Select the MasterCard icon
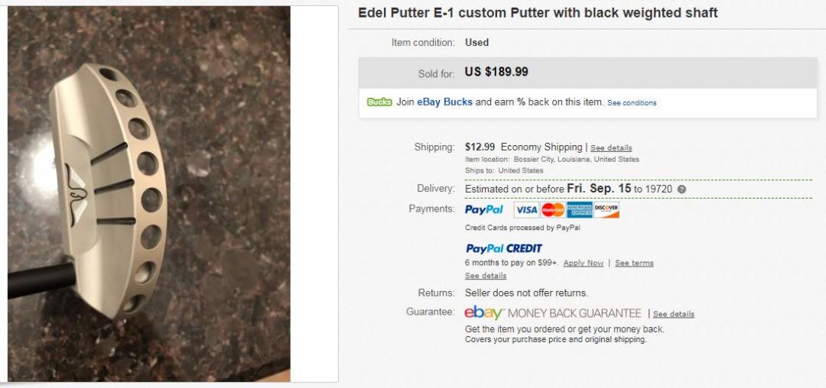The width and height of the screenshot is (826, 388). click(x=552, y=210)
